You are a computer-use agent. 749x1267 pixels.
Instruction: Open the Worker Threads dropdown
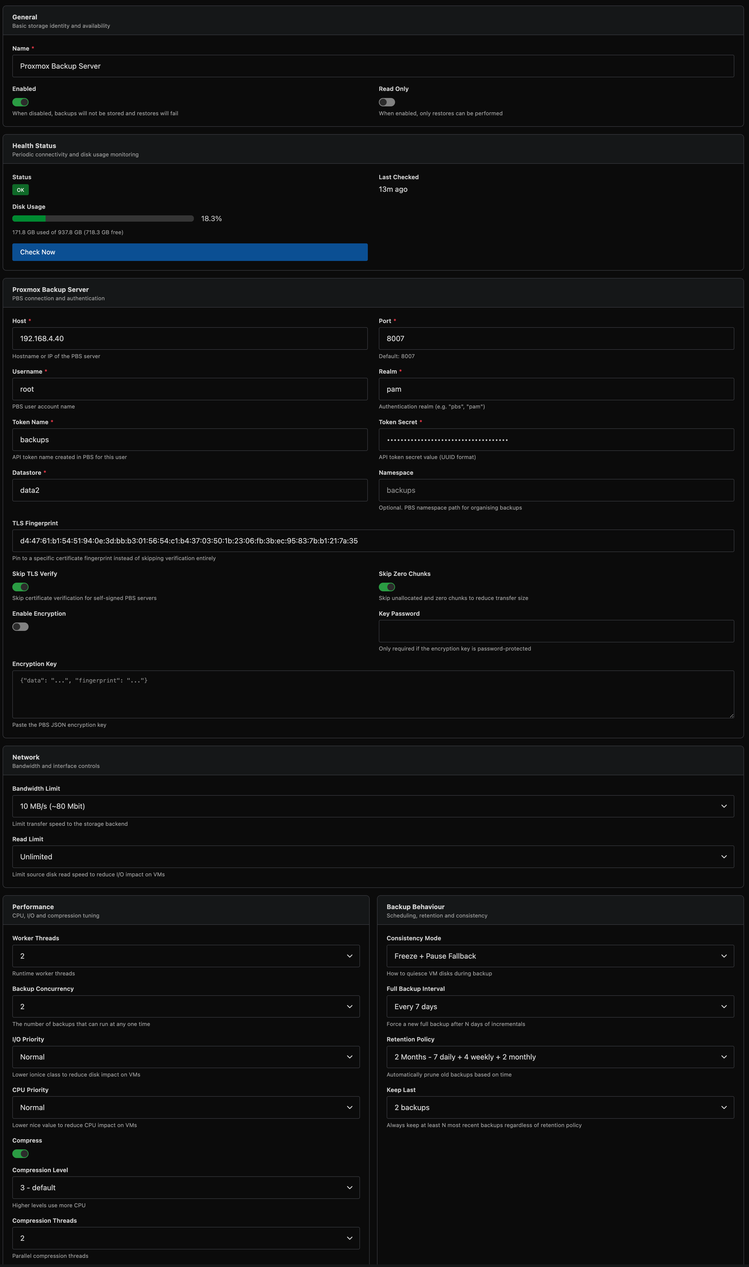point(186,955)
